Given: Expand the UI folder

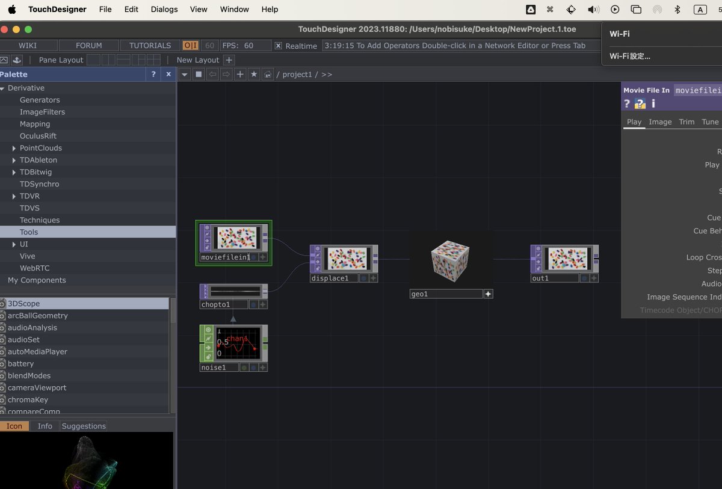Looking at the screenshot, I should coord(14,244).
